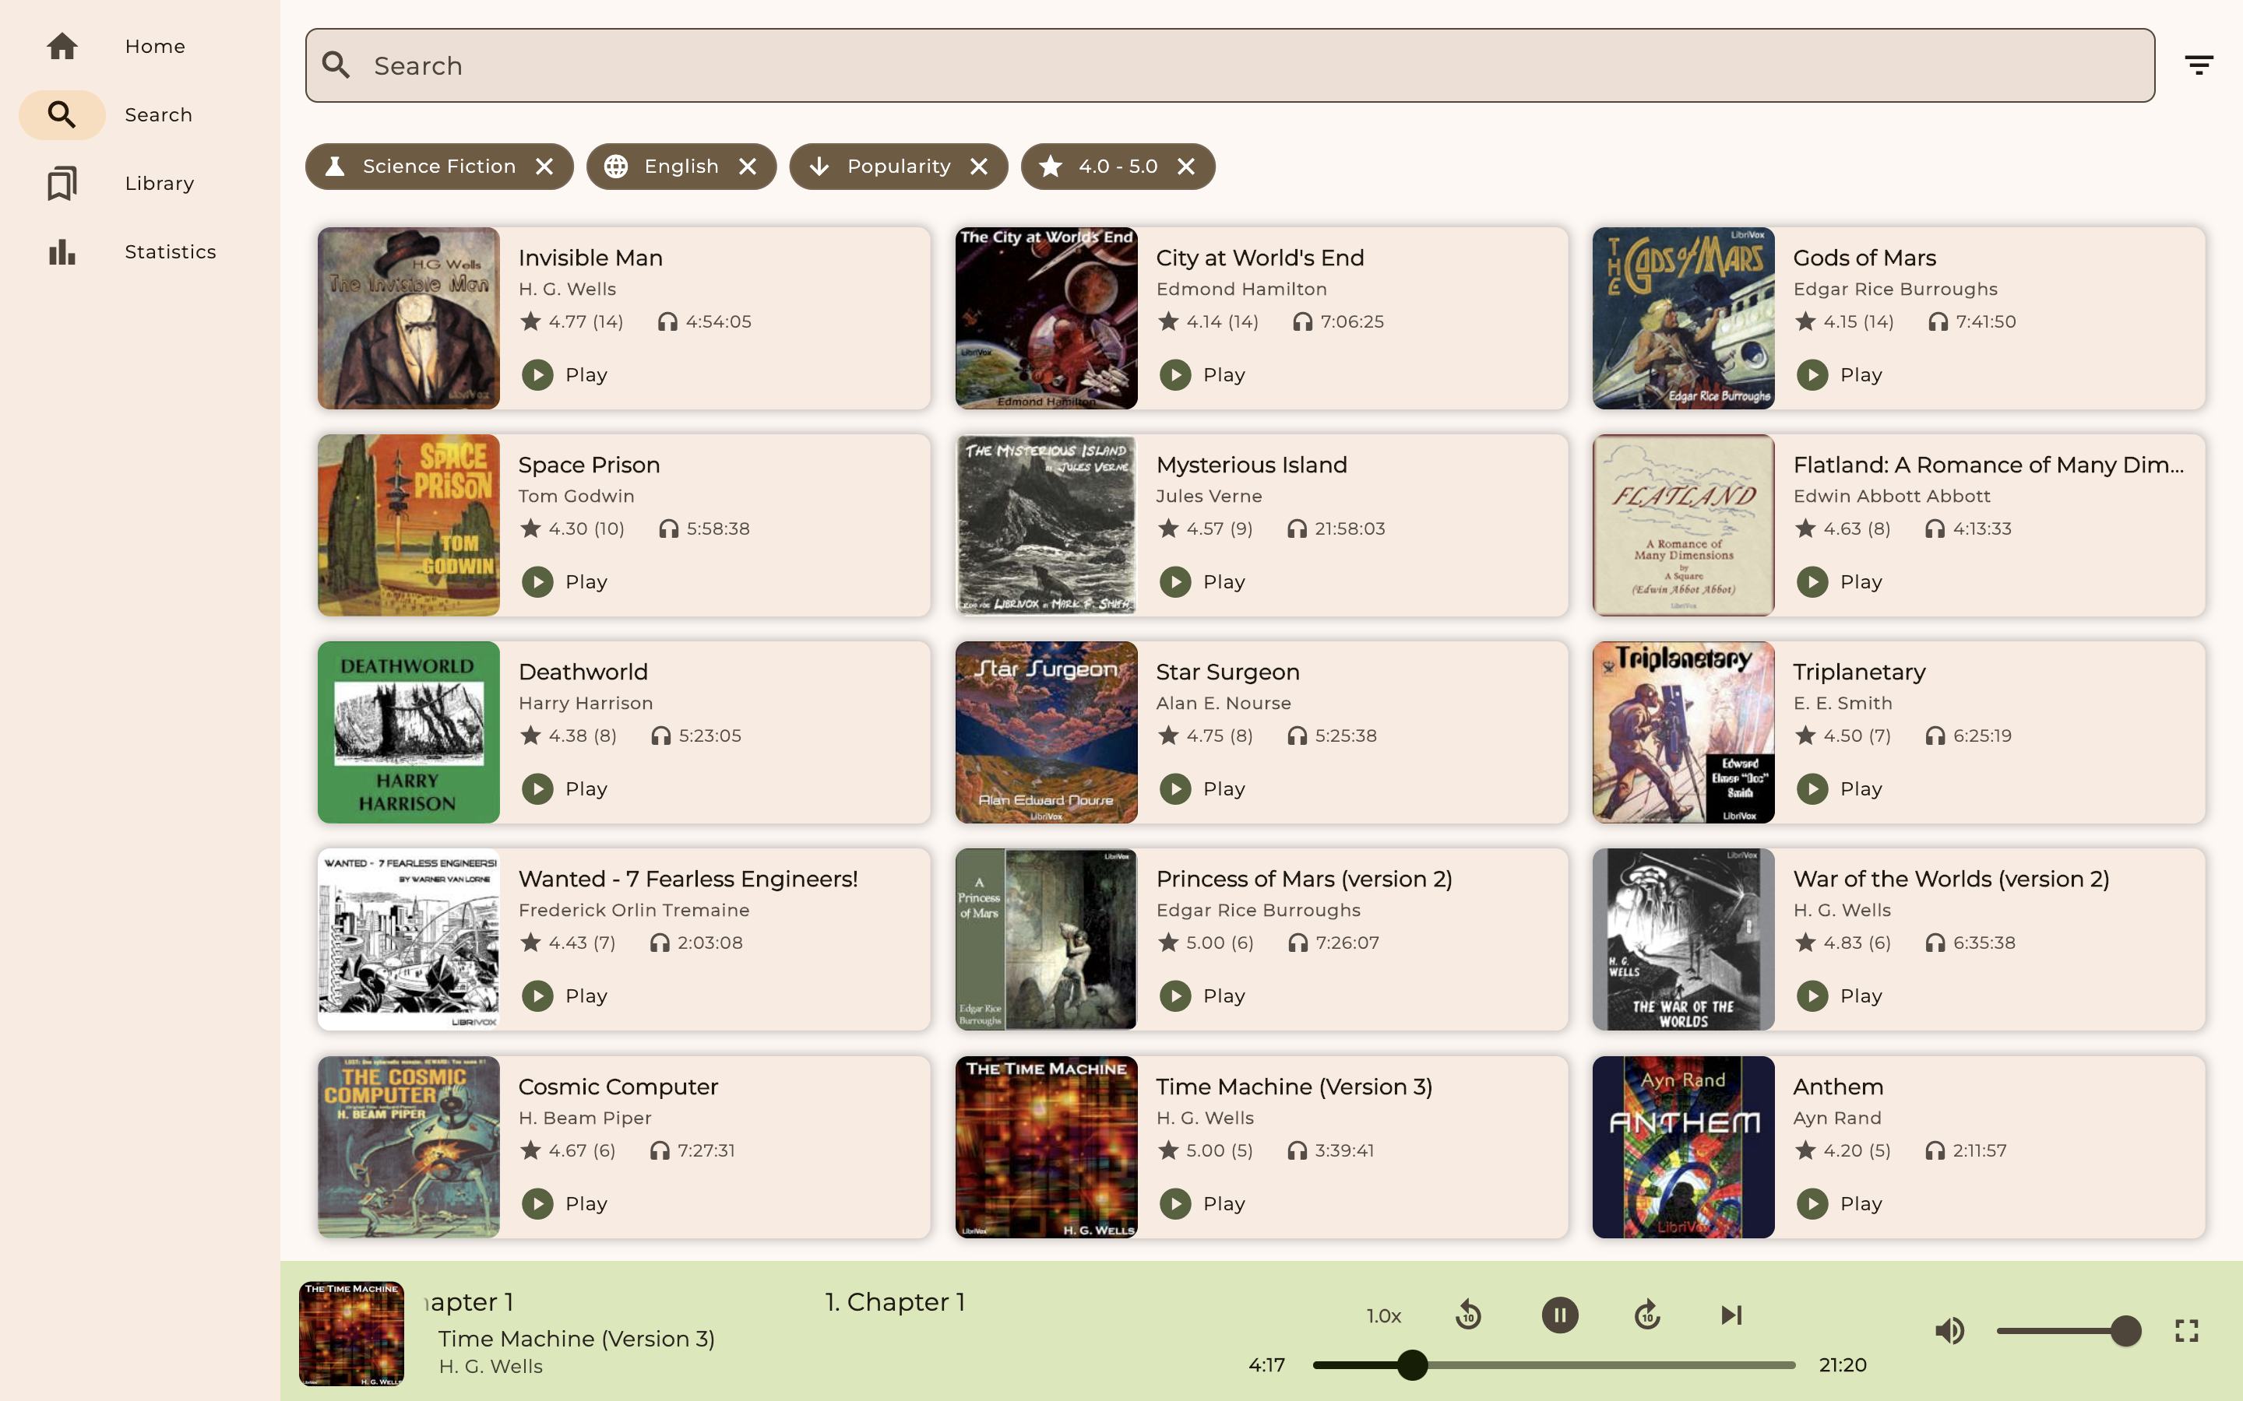The height and width of the screenshot is (1401, 2243).
Task: Rewind playback by 10 seconds
Action: point(1468,1315)
